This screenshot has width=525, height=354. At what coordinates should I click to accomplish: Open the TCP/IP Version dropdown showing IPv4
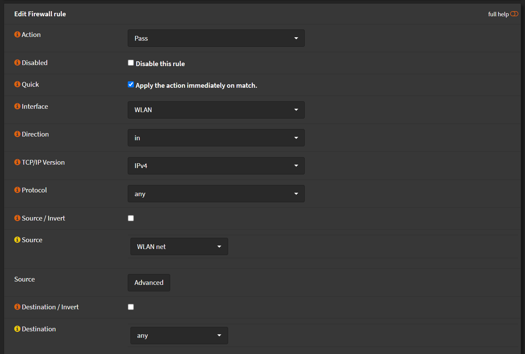pos(216,166)
